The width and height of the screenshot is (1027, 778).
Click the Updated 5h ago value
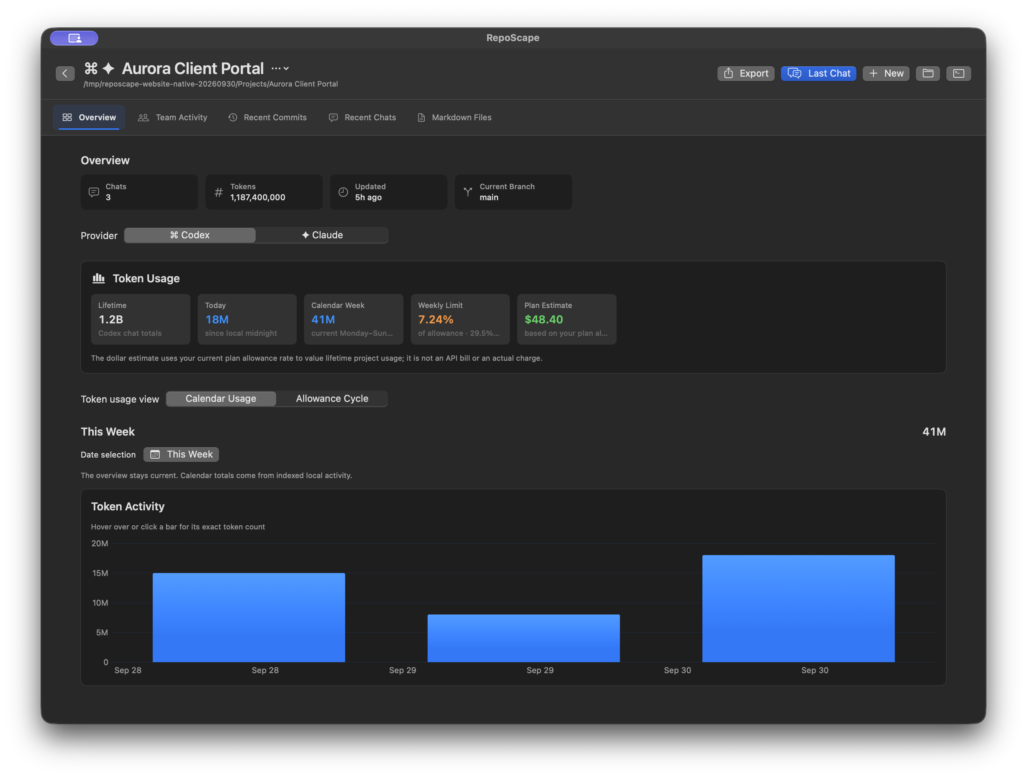click(x=368, y=197)
